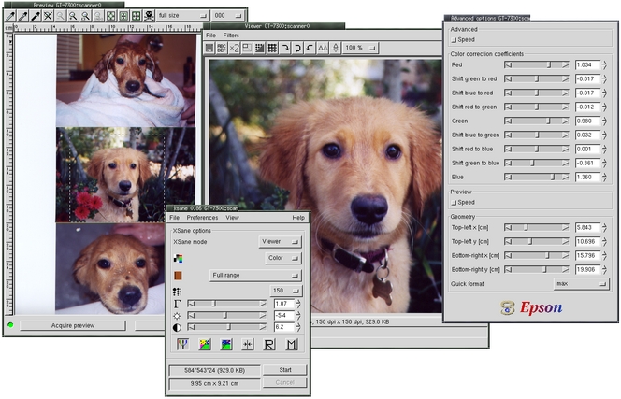621x399 pixels.
Task: Click the RGB default enhancement icon
Action: point(183,345)
